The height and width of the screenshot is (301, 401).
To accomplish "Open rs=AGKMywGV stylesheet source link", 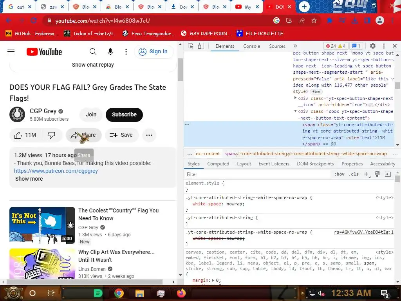I will 364,232.
